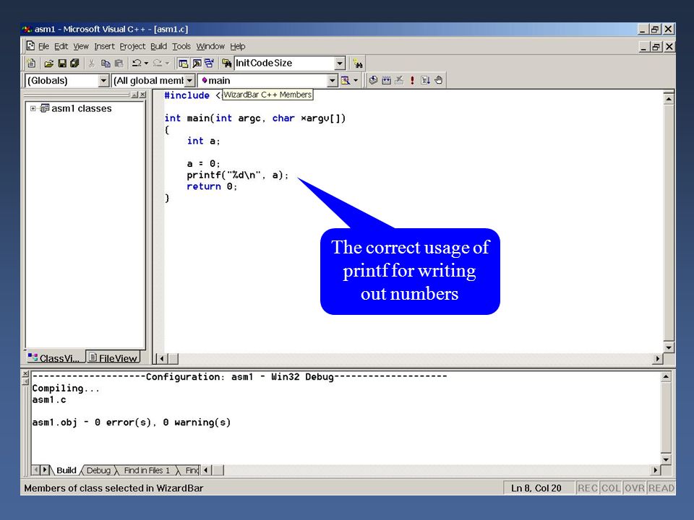Open the Window menu
This screenshot has height=520, width=694.
pos(210,46)
